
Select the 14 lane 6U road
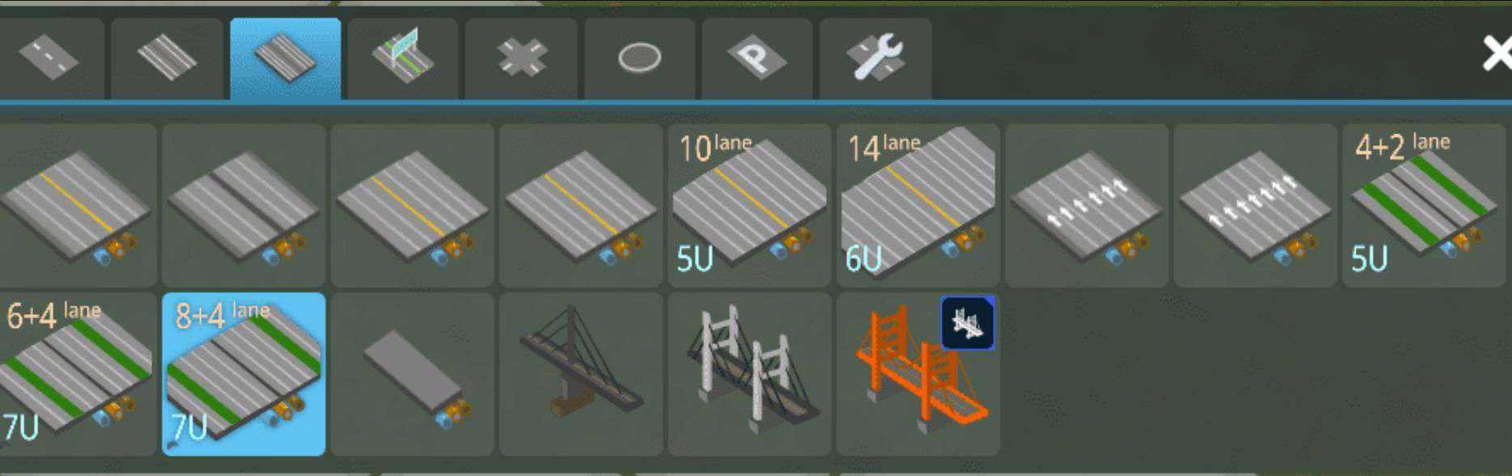point(918,205)
